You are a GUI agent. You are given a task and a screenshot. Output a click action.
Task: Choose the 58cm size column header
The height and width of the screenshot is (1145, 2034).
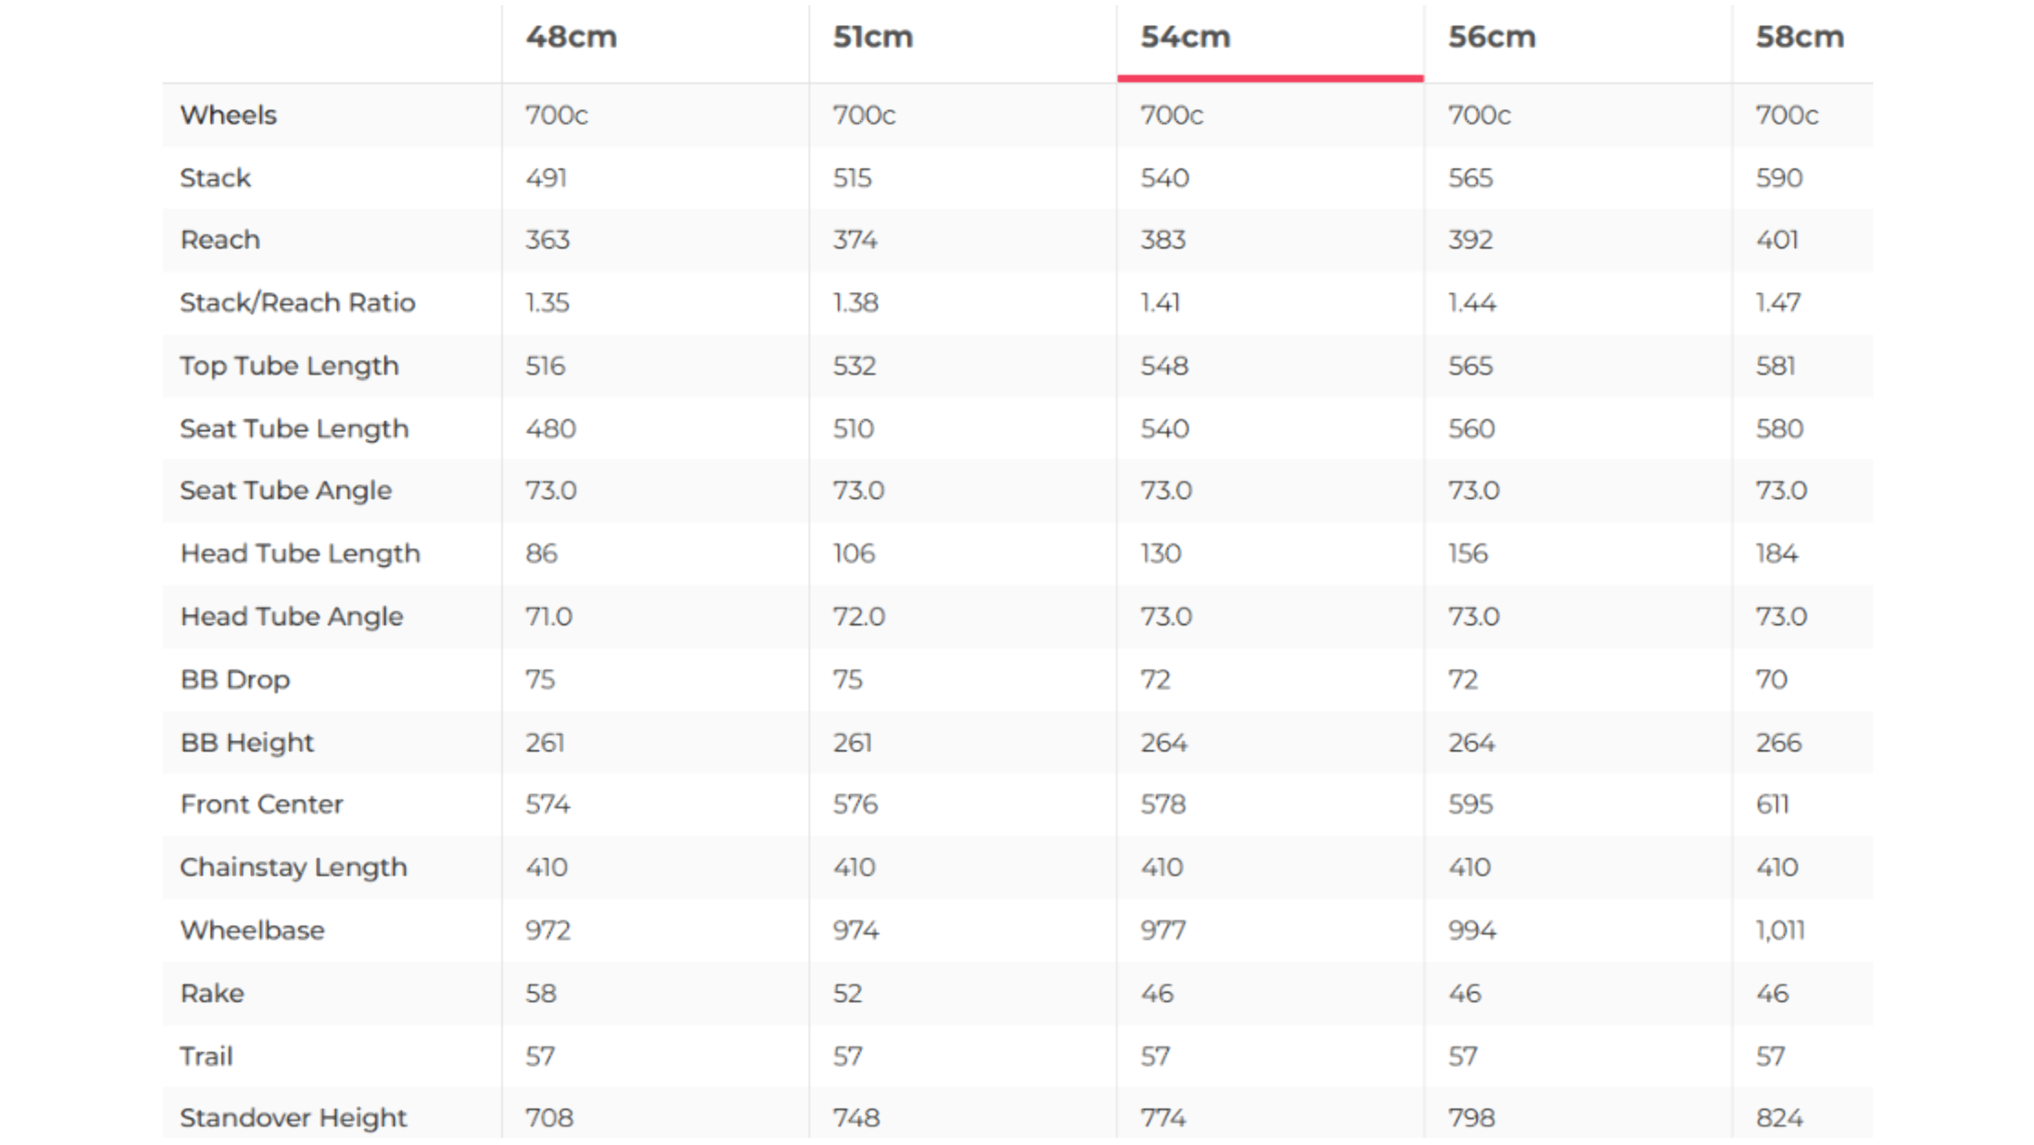[x=1799, y=37]
